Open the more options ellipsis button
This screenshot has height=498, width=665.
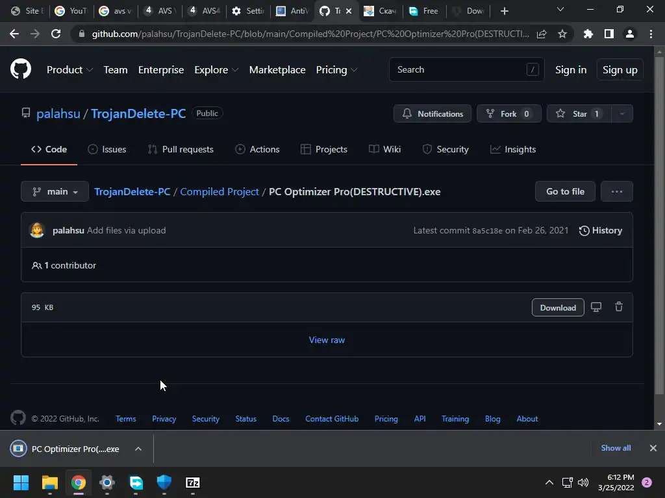[617, 191]
